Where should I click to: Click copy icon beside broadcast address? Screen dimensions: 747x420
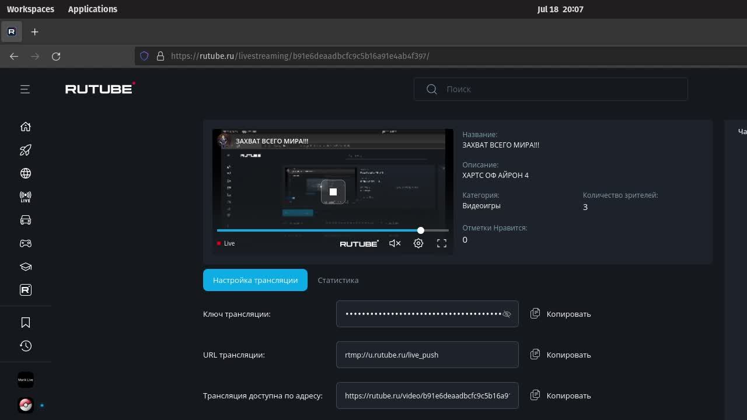pyautogui.click(x=535, y=395)
